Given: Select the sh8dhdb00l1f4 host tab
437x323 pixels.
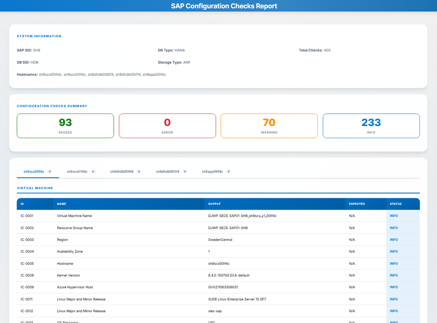Looking at the screenshot, I should pos(168,172).
